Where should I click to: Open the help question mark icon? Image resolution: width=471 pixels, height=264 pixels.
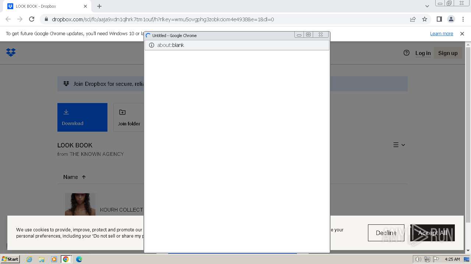[406, 53]
